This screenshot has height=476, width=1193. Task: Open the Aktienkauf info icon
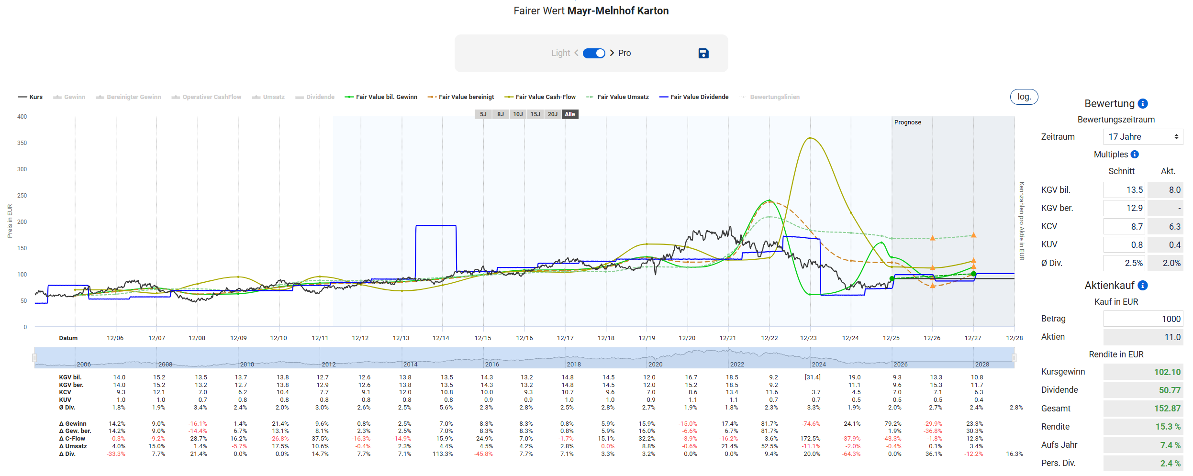(x=1143, y=286)
